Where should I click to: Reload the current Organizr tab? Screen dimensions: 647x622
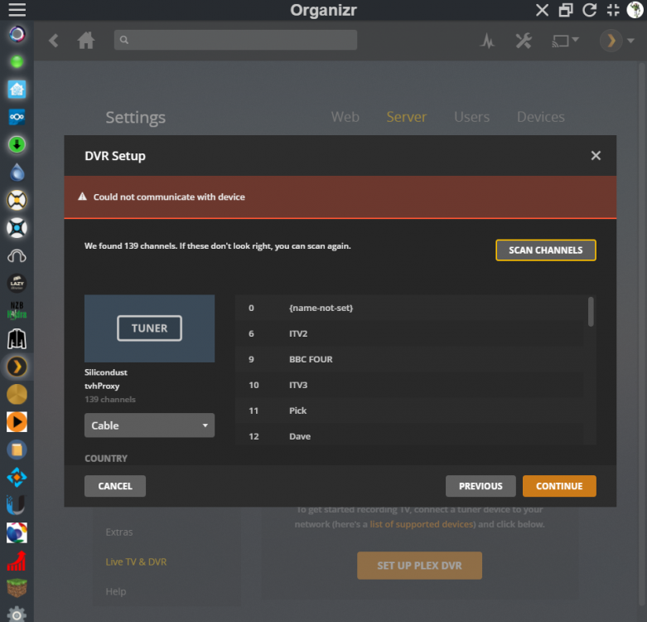(589, 9)
